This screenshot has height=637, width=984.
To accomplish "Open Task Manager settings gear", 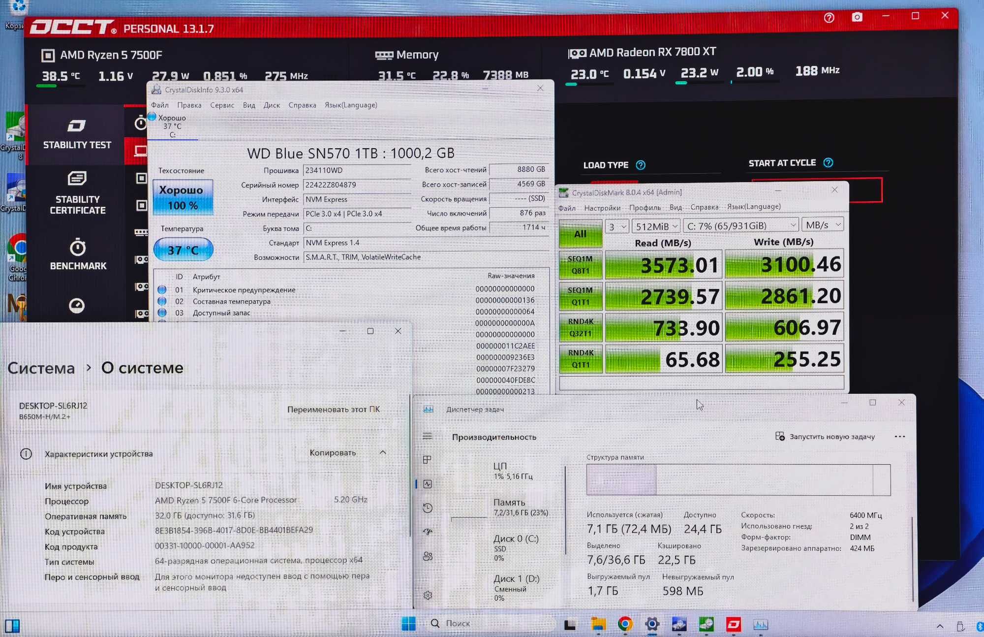I will click(428, 595).
